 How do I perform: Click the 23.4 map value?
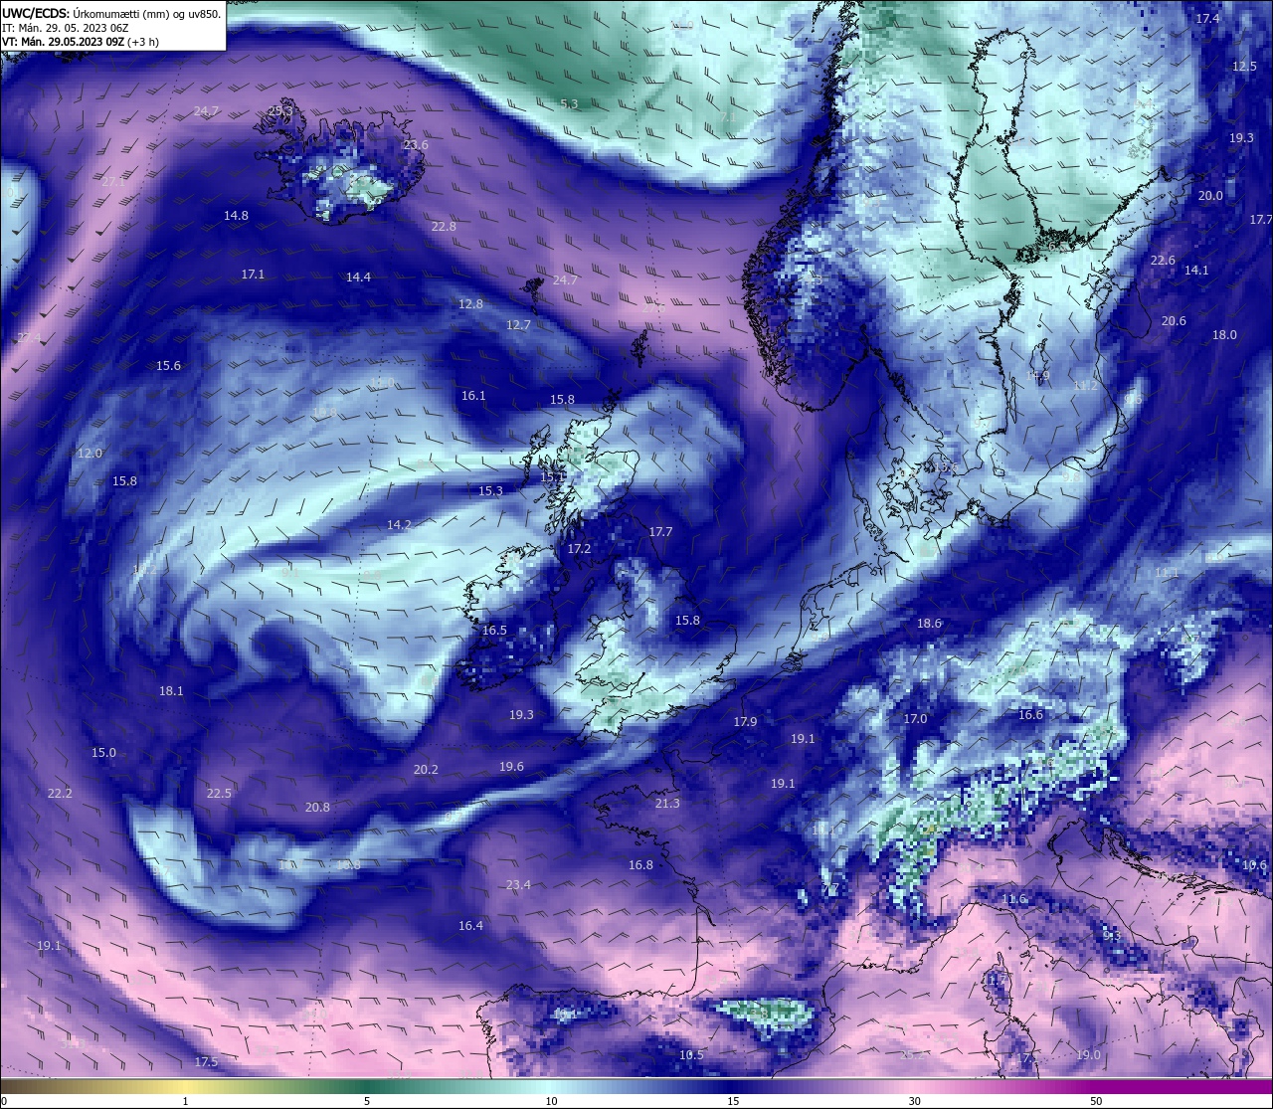tap(518, 884)
